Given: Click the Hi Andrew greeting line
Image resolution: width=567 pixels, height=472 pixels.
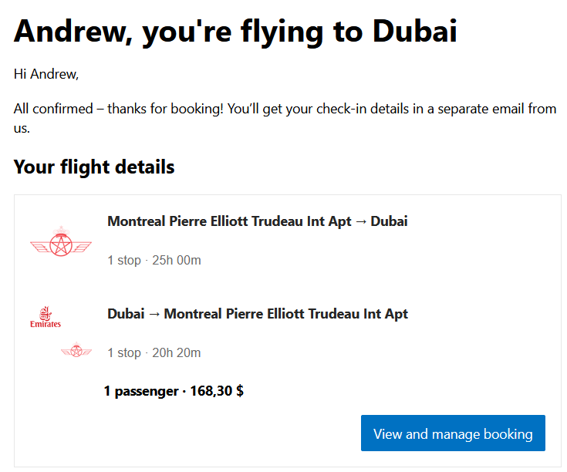Looking at the screenshot, I should pyautogui.click(x=46, y=74).
